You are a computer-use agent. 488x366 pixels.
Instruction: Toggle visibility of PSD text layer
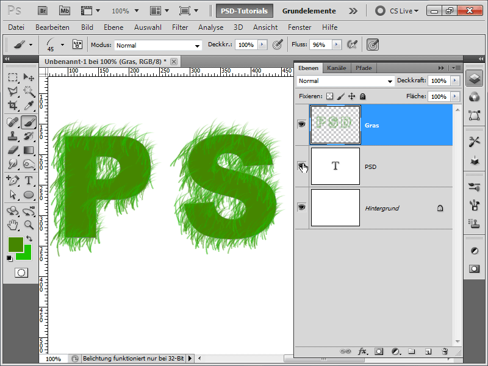[x=301, y=166]
